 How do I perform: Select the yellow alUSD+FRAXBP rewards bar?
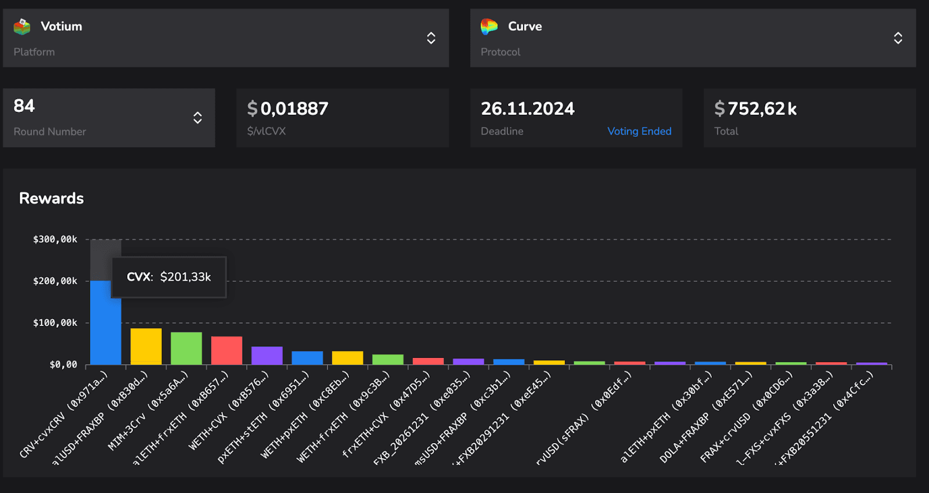[x=146, y=346]
